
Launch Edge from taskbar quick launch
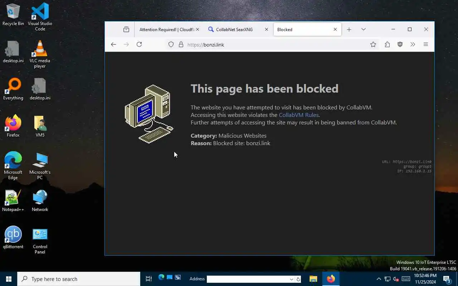point(161,277)
